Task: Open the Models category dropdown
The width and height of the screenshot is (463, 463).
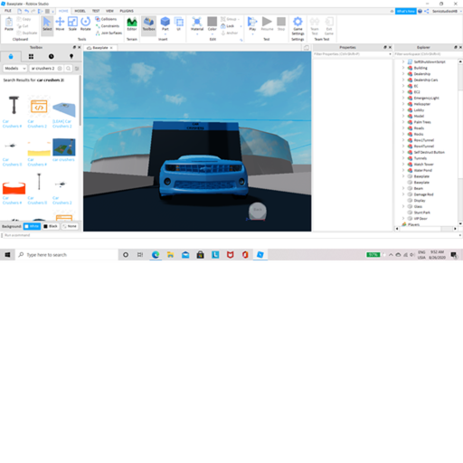Action: 15,69
